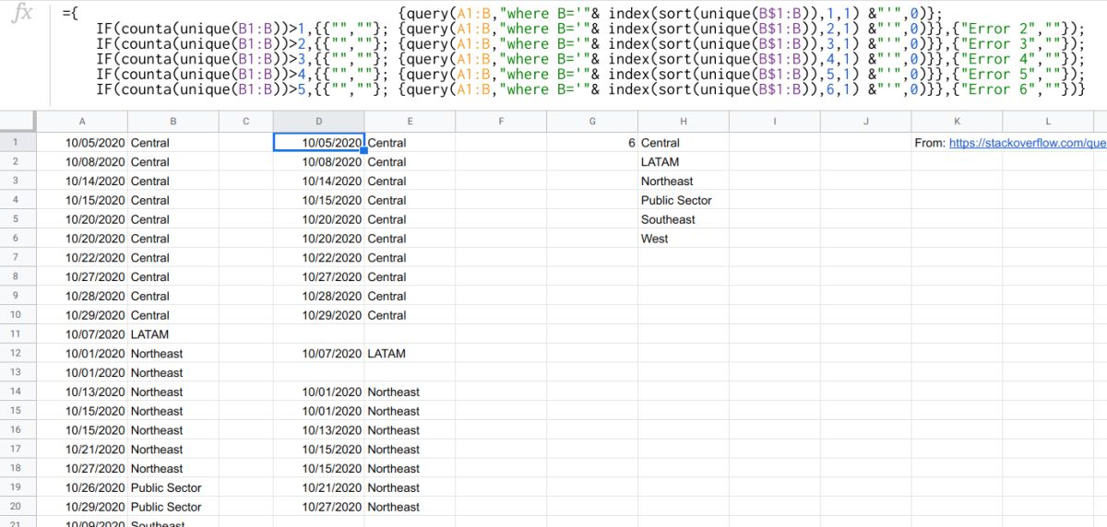Click cell E1 reading Central
The width and height of the screenshot is (1107, 527).
(411, 143)
